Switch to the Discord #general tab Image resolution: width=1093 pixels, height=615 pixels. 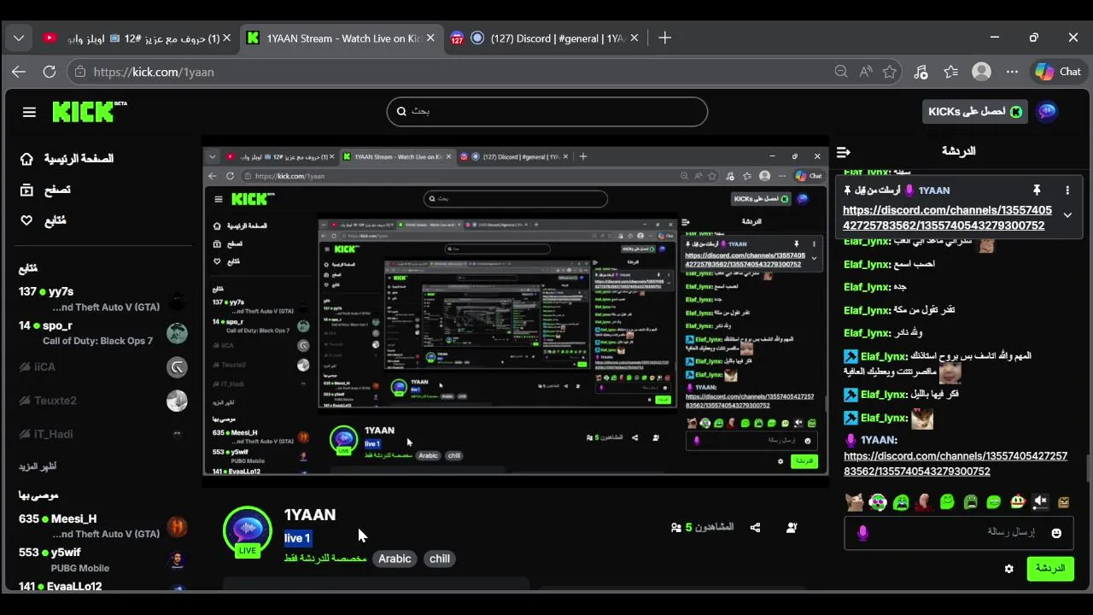click(x=543, y=38)
